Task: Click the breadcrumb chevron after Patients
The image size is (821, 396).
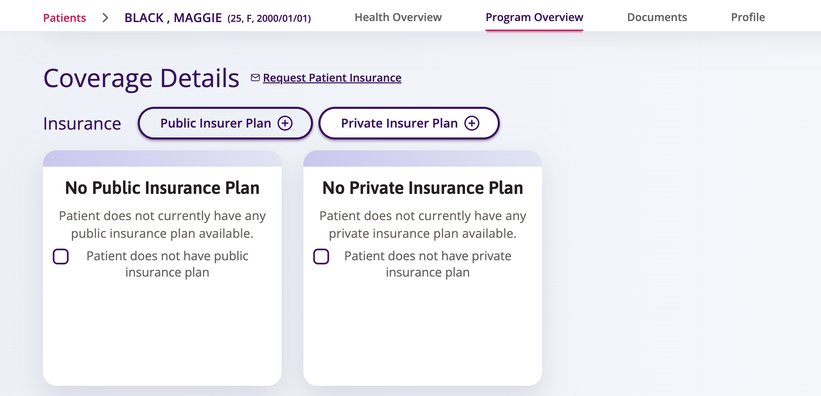Action: click(105, 18)
